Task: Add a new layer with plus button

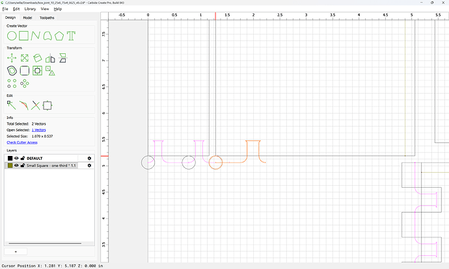Action: click(16, 251)
